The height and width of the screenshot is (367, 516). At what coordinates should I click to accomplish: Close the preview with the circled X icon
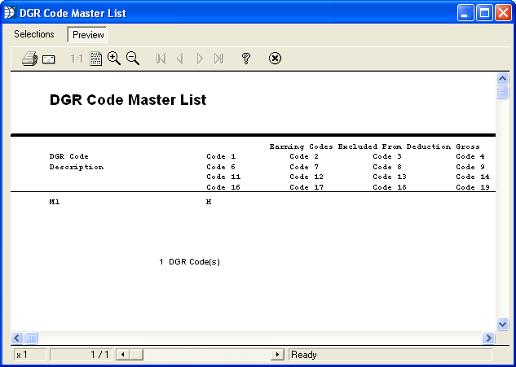[x=275, y=59]
